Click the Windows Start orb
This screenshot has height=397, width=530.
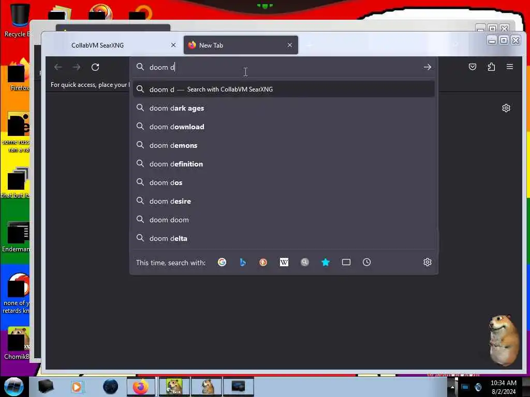pos(13,387)
